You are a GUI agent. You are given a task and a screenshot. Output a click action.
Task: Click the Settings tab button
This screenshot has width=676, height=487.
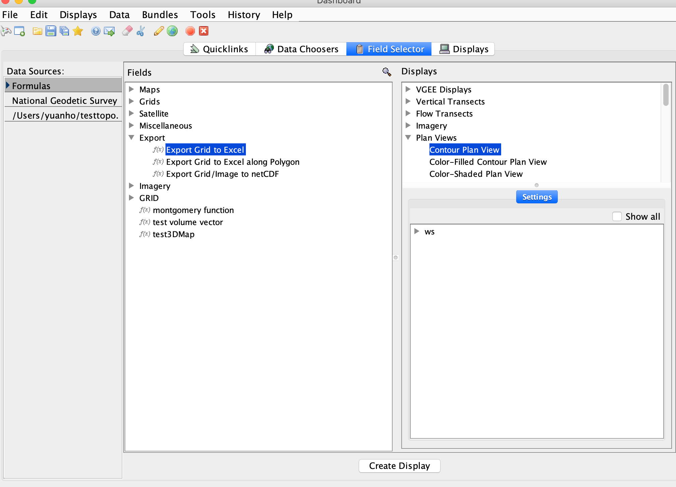point(537,197)
